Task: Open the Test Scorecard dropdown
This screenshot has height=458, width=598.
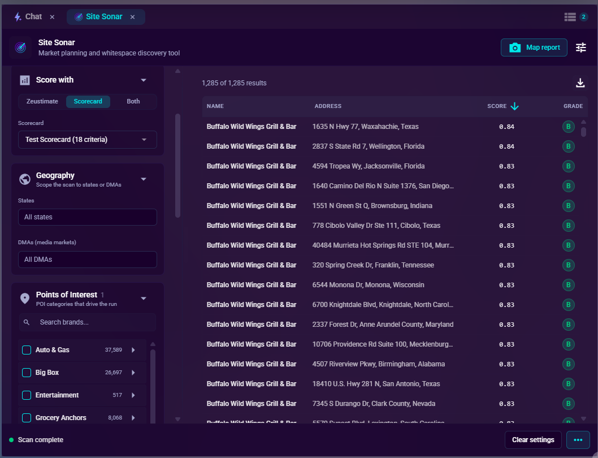Action: pos(88,140)
